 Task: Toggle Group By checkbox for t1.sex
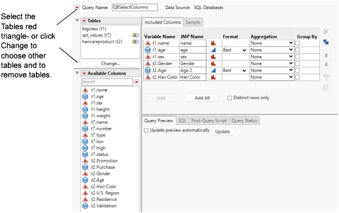297,57
